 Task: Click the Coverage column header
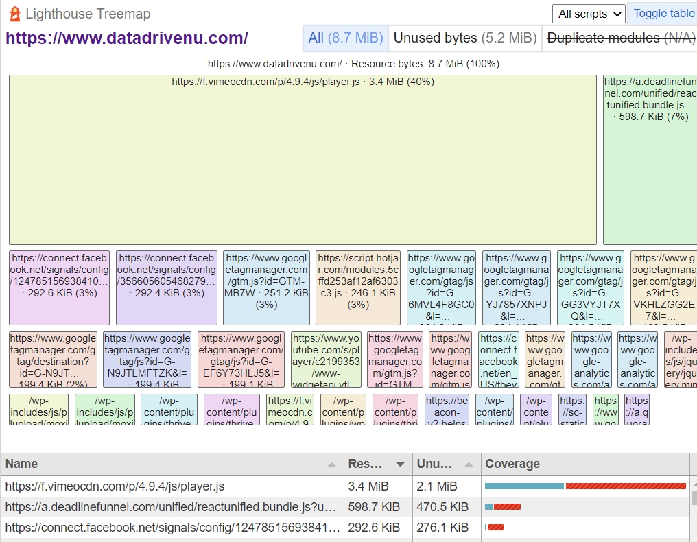585,464
